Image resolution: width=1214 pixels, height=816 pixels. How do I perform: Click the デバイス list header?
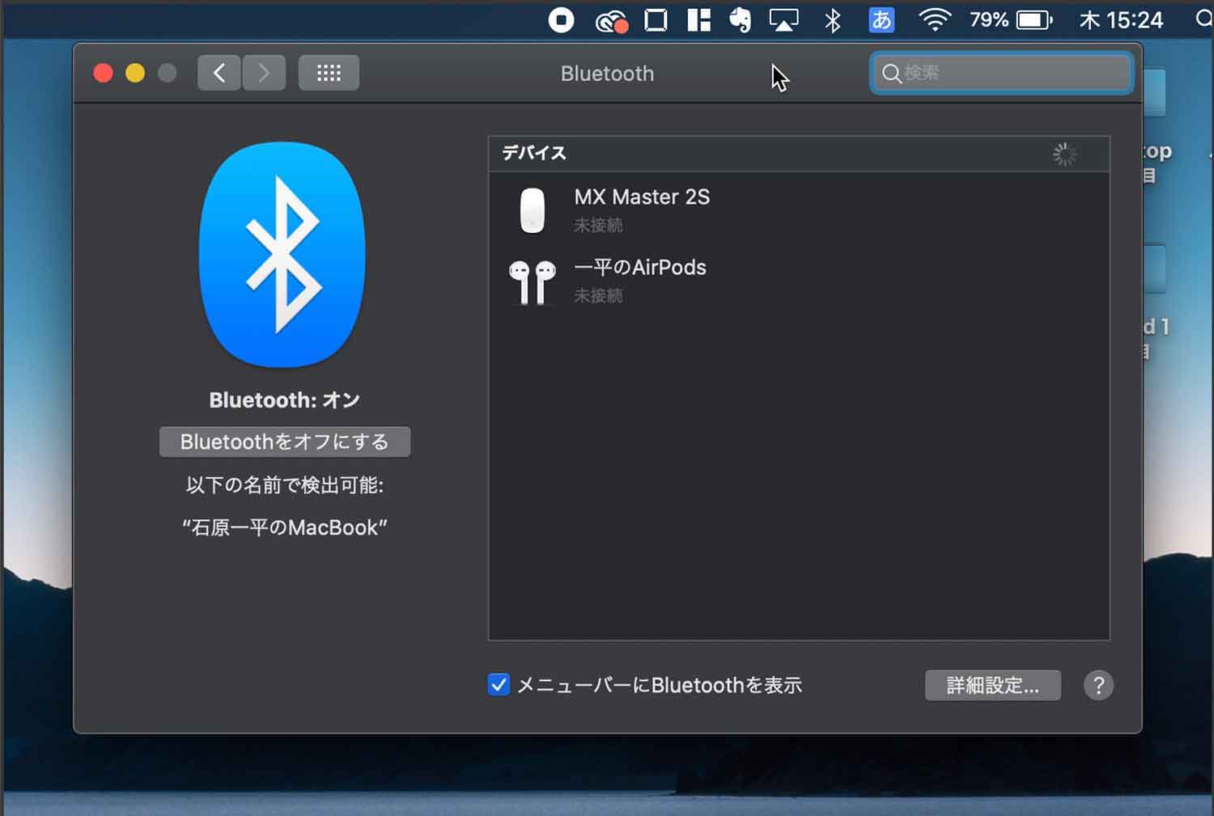click(x=799, y=153)
